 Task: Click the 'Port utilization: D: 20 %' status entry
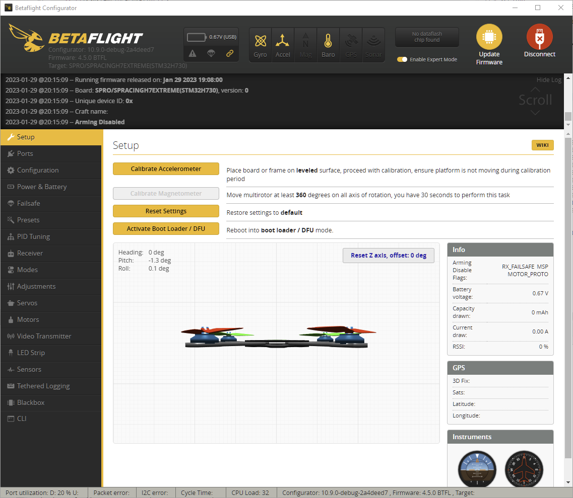click(x=42, y=493)
